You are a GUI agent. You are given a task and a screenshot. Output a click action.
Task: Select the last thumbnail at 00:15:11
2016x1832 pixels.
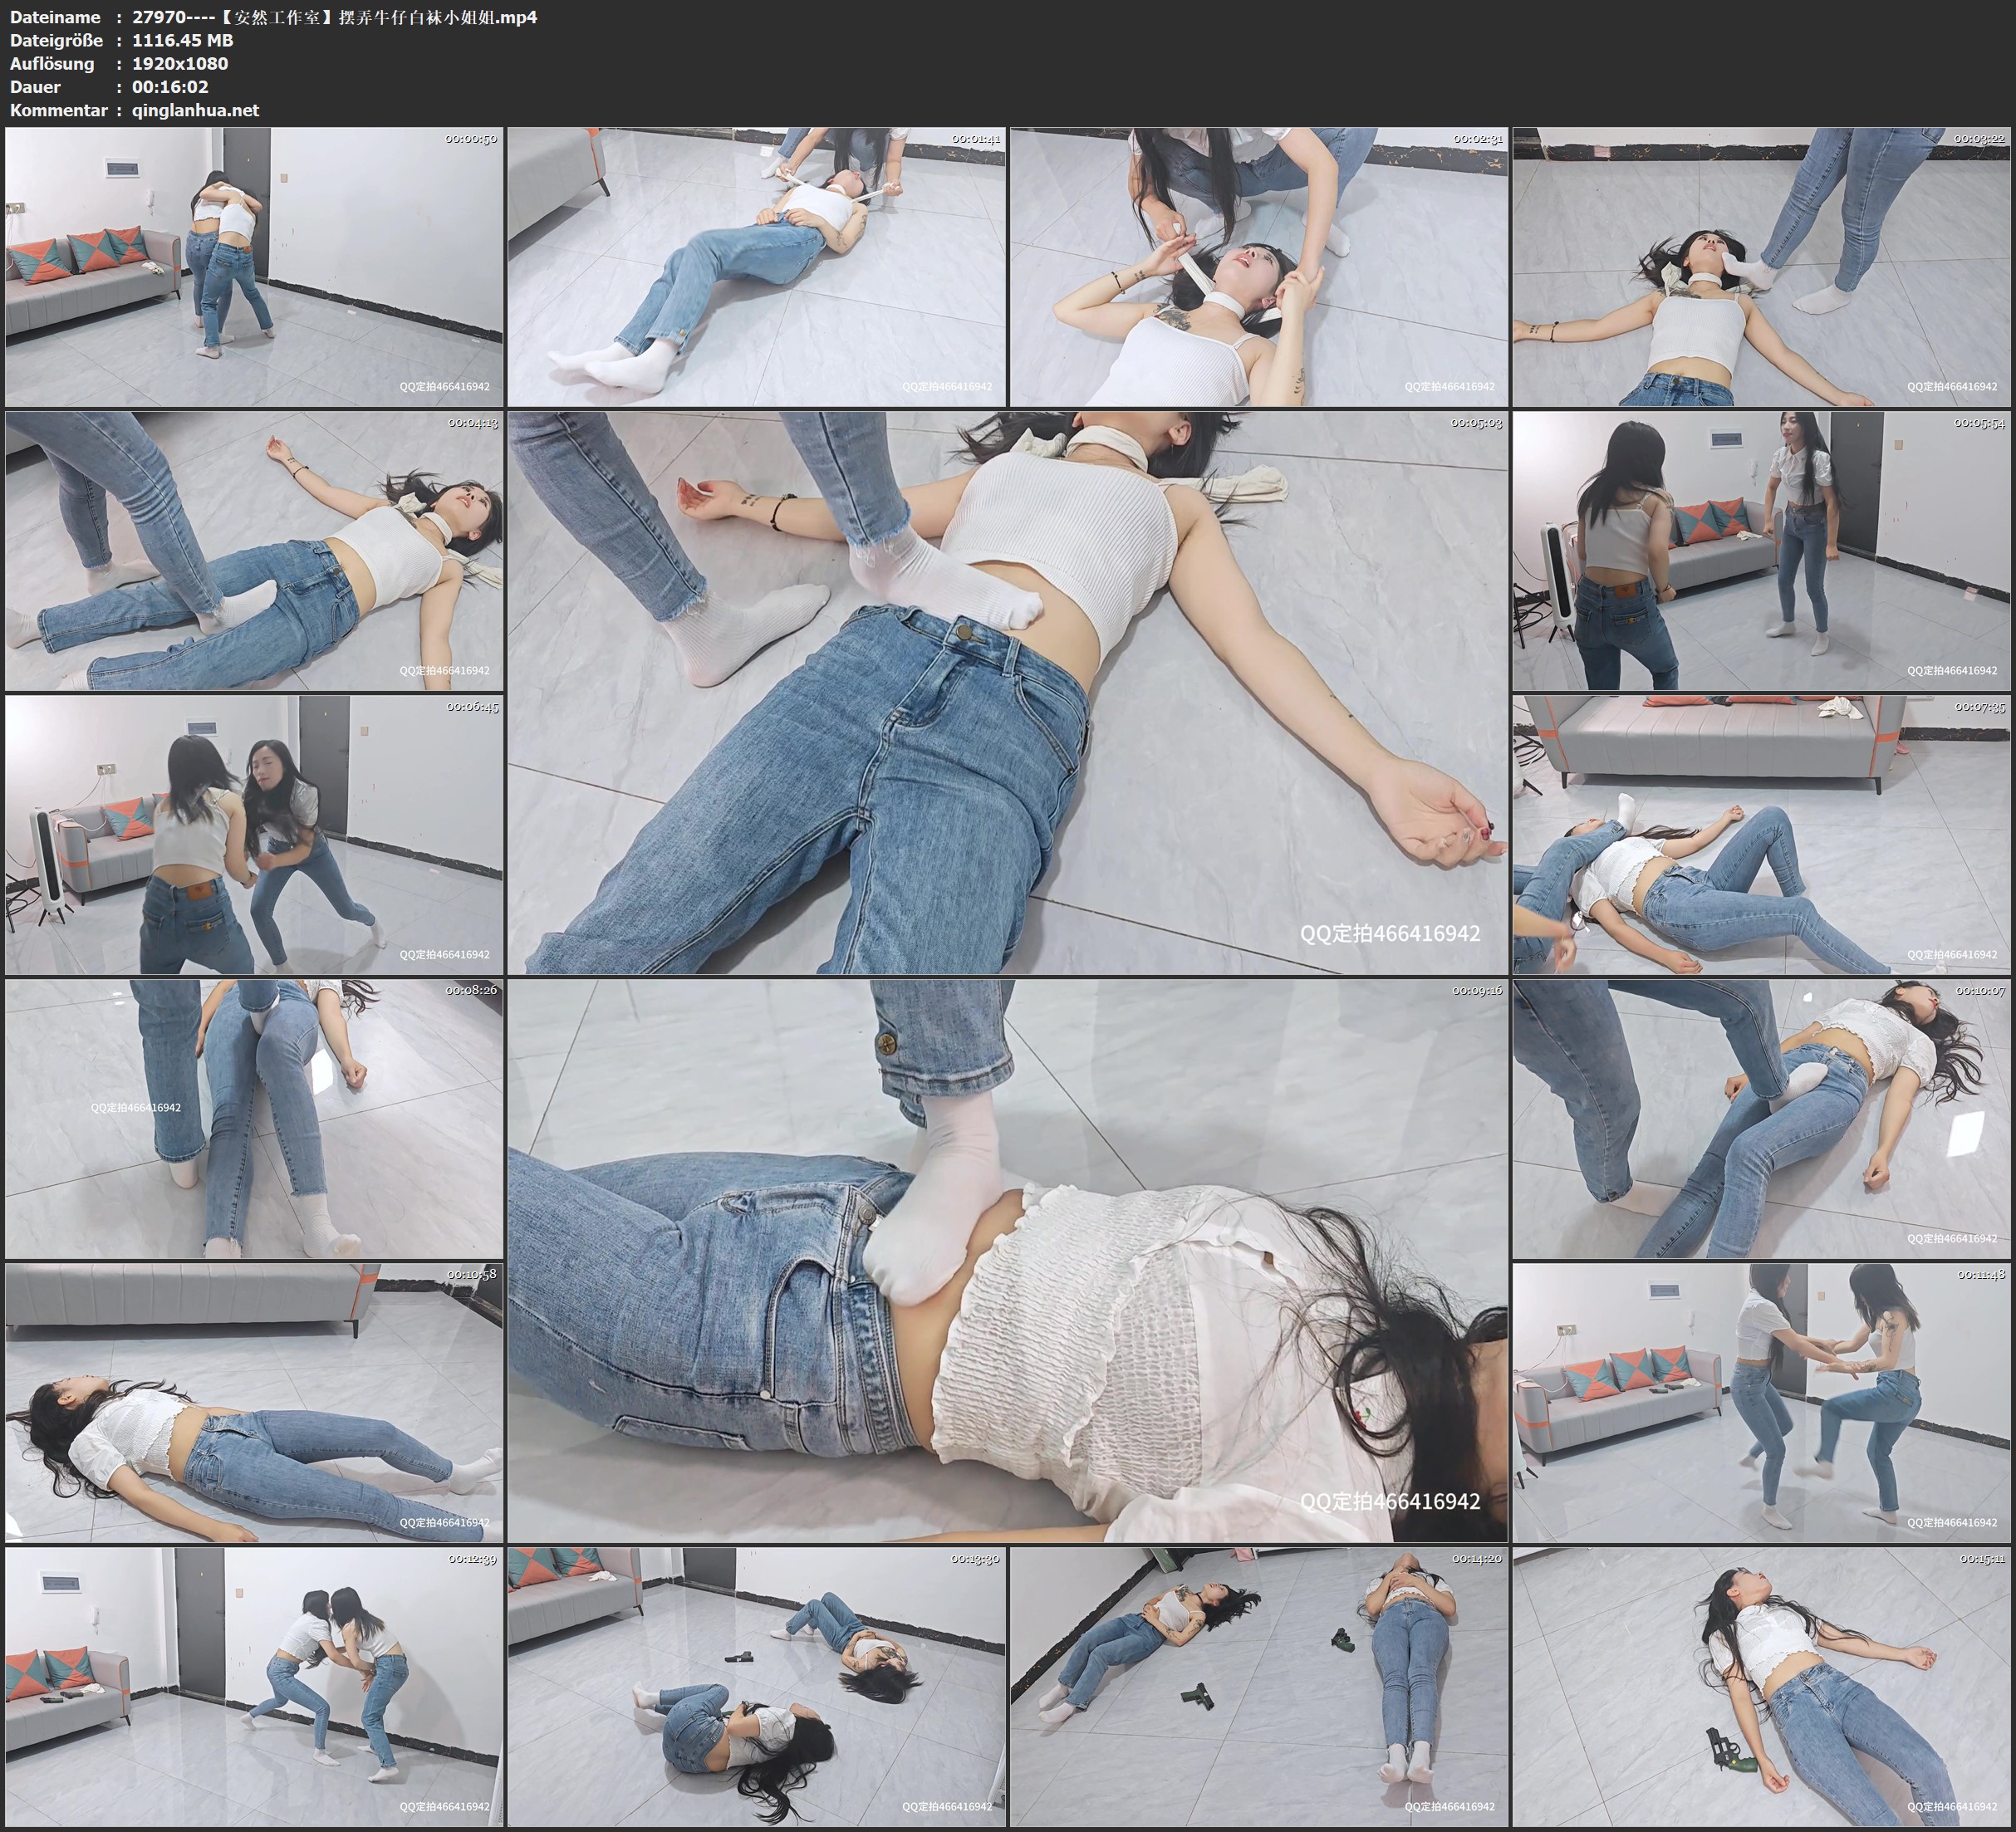point(1760,1687)
